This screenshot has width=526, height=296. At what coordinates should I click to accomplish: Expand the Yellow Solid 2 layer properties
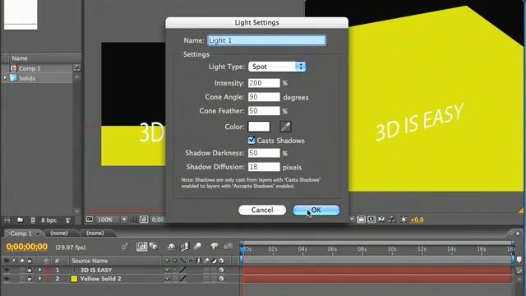(x=39, y=279)
